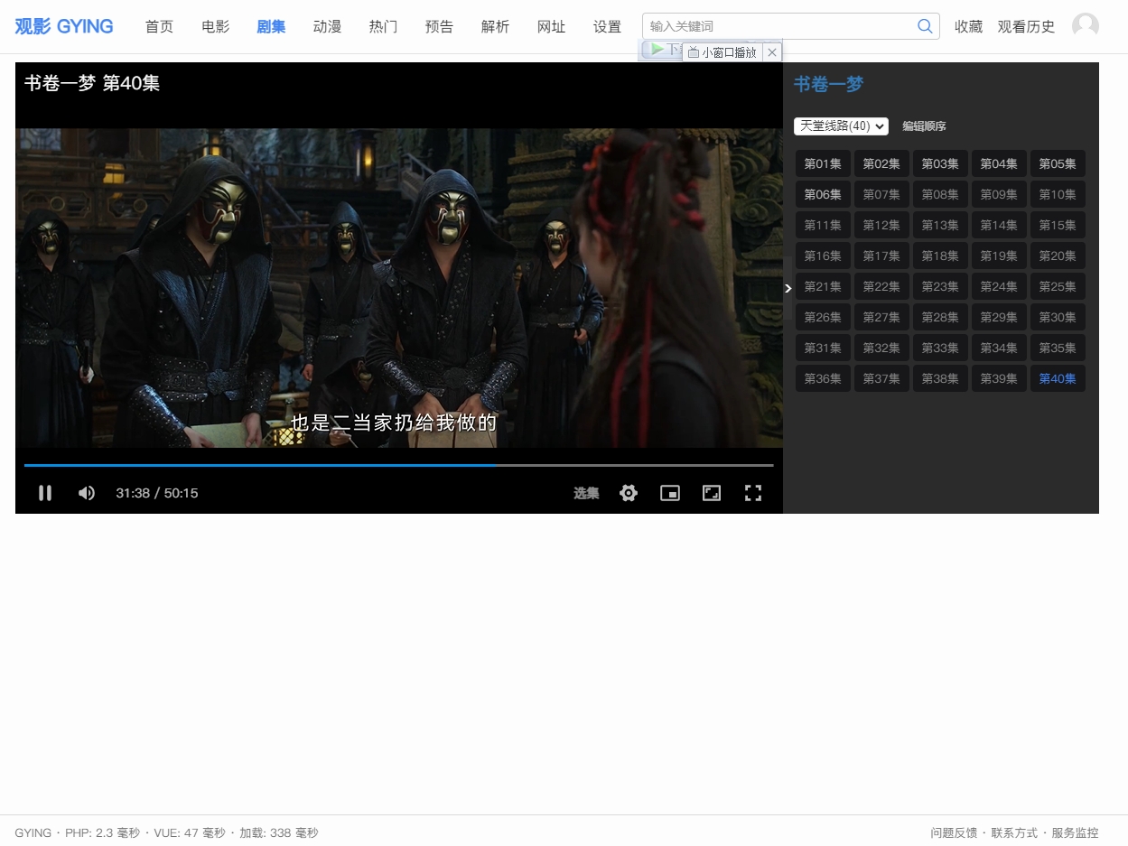Viewport: 1128px width, 846px height.
Task: Play episode 第30集
Action: coord(1058,317)
